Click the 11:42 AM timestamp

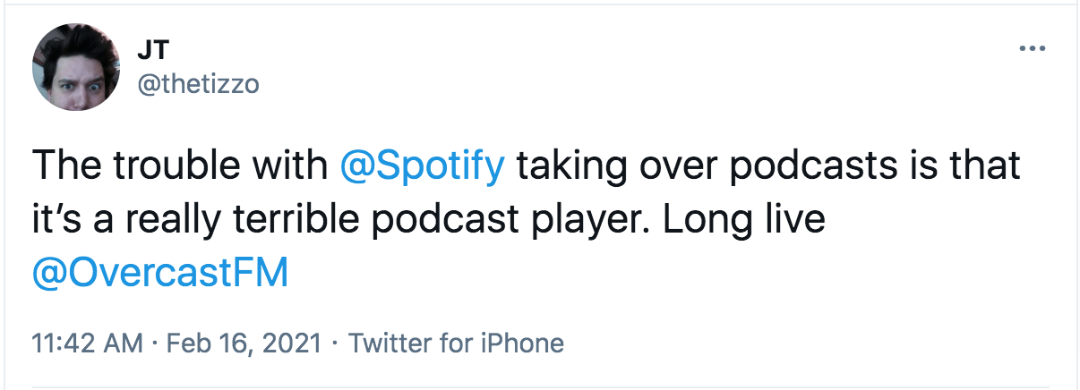click(x=85, y=343)
